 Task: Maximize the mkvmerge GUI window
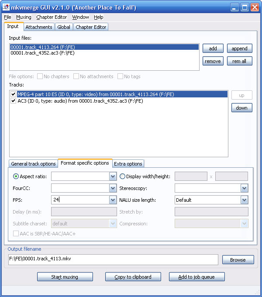click(x=245, y=7)
